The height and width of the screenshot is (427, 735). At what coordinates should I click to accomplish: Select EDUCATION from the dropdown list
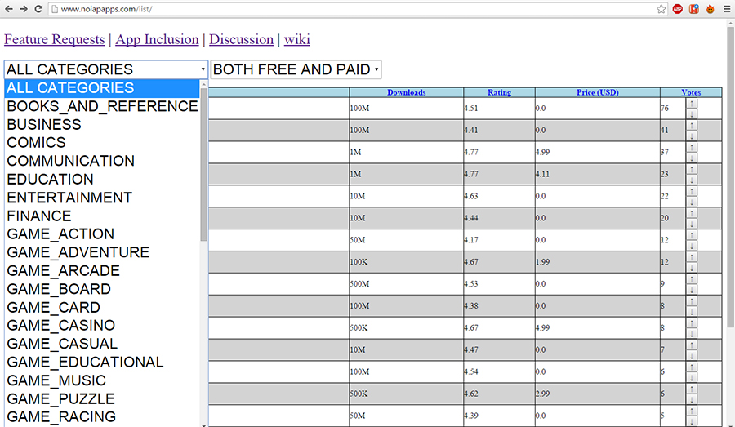click(102, 179)
